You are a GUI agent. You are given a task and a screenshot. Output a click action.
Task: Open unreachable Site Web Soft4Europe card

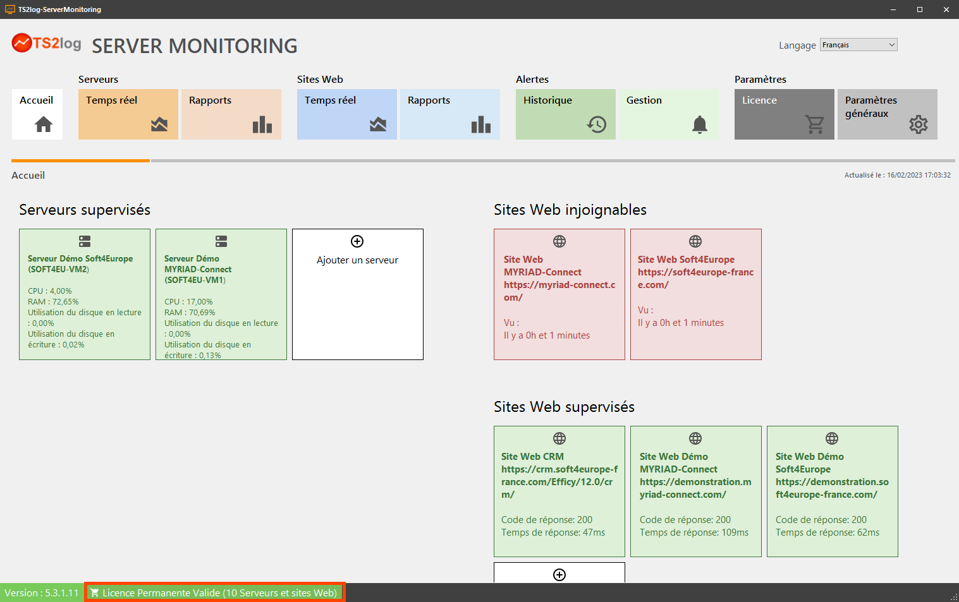(x=696, y=294)
